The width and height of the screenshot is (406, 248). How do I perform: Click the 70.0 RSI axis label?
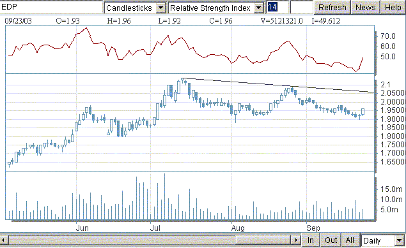pyautogui.click(x=388, y=36)
